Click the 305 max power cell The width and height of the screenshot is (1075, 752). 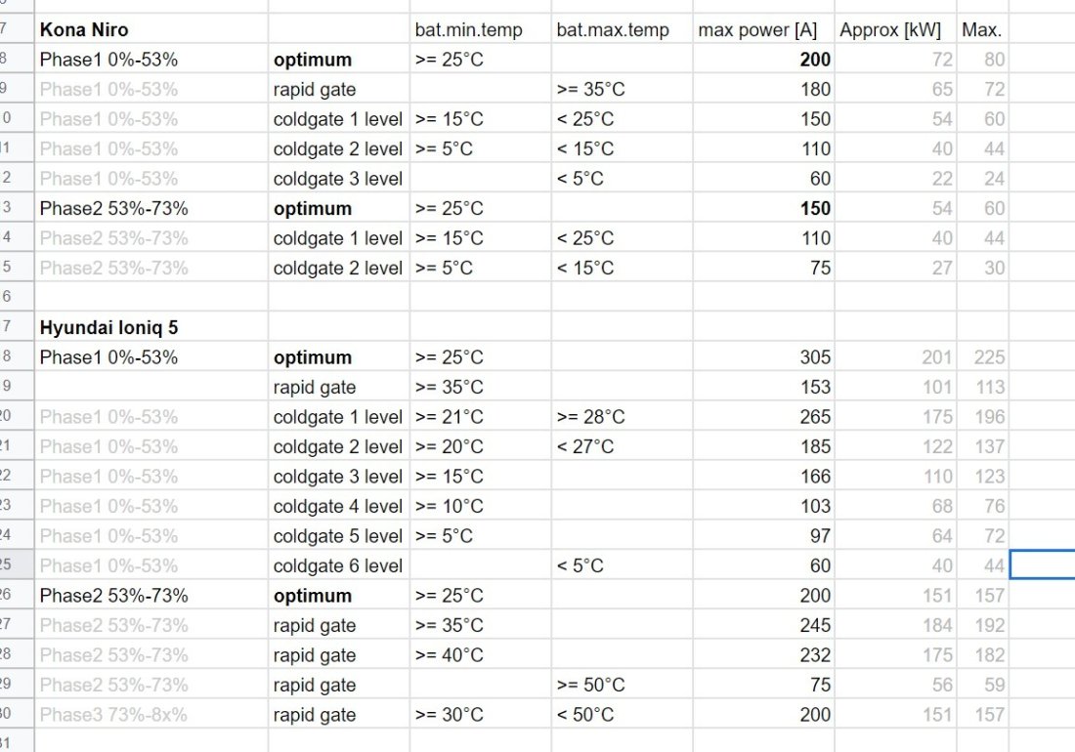(763, 356)
